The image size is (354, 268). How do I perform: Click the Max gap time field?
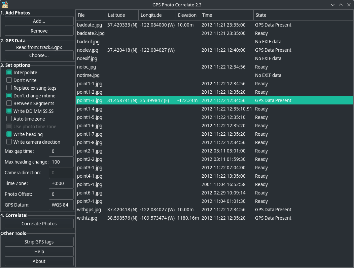click(61, 151)
